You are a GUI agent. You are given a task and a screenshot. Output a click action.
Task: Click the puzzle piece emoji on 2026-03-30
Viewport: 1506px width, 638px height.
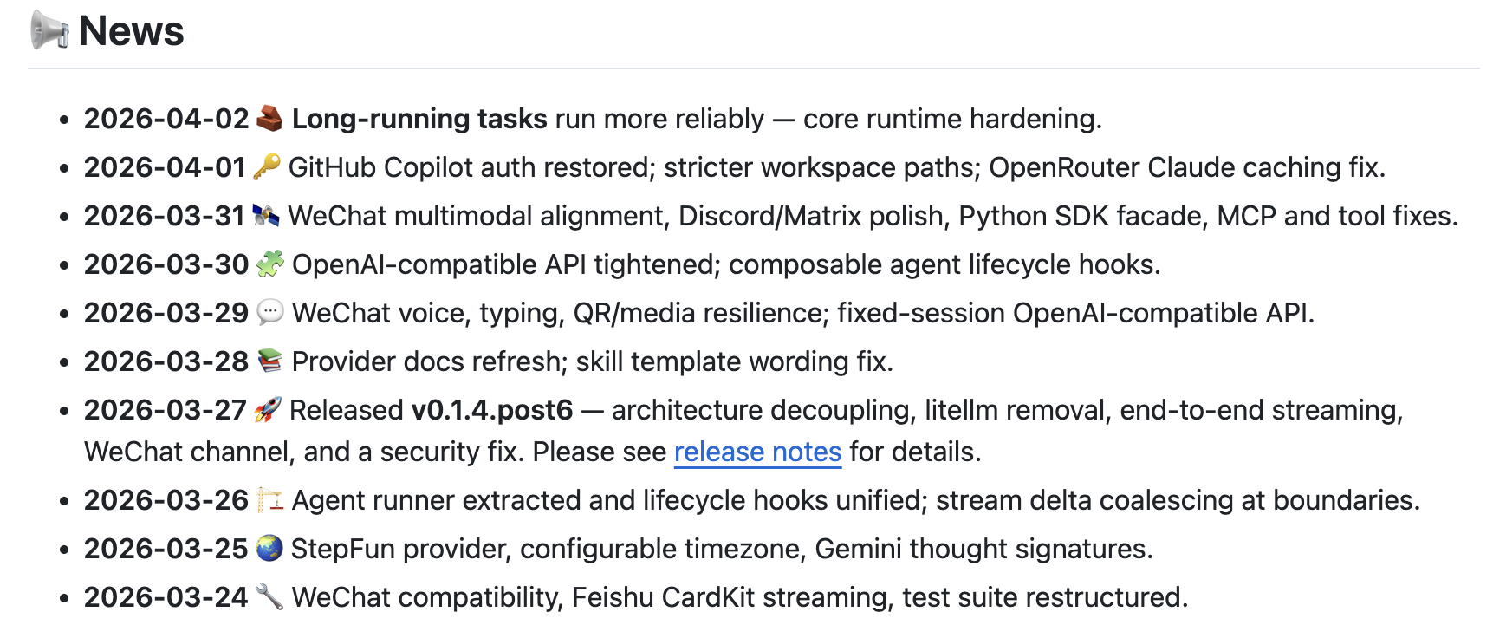pos(269,264)
